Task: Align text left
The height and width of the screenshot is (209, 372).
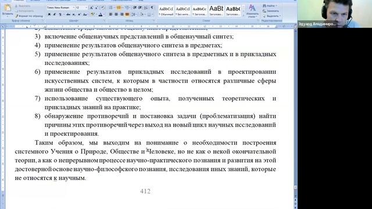Action: coord(111,15)
